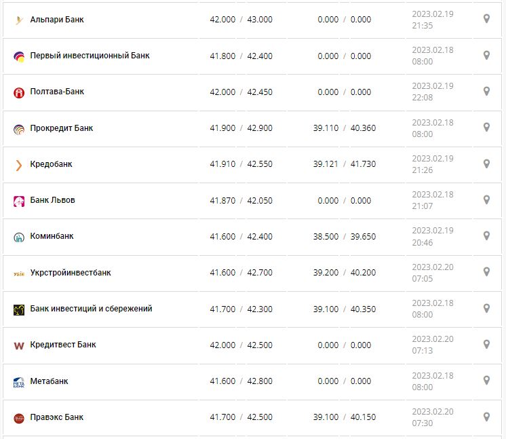Click the Метабанк logo icon

click(x=19, y=382)
